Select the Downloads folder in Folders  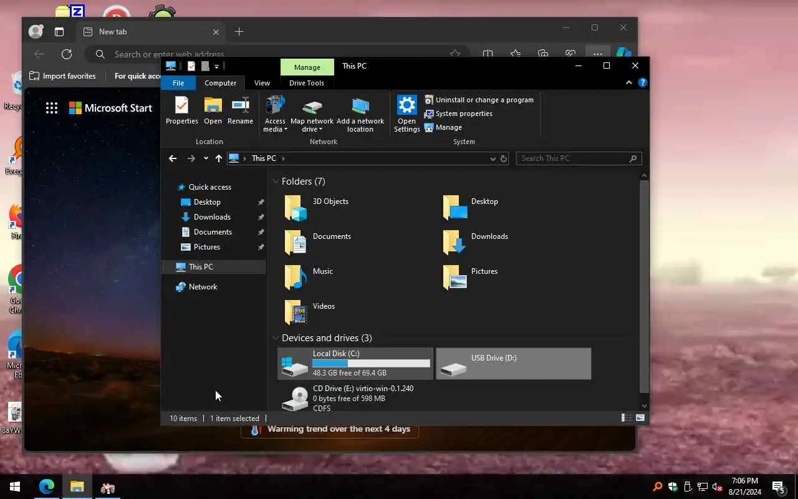pyautogui.click(x=514, y=243)
